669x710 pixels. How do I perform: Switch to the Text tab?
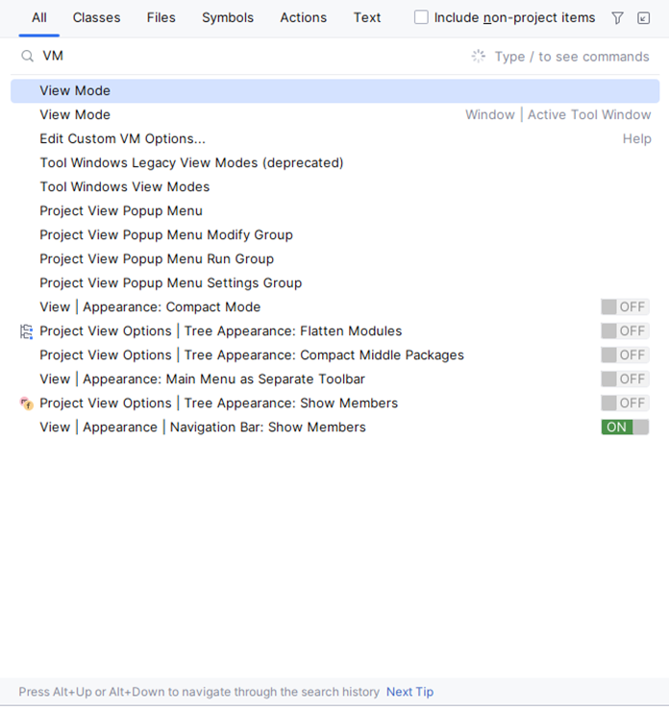pos(367,17)
